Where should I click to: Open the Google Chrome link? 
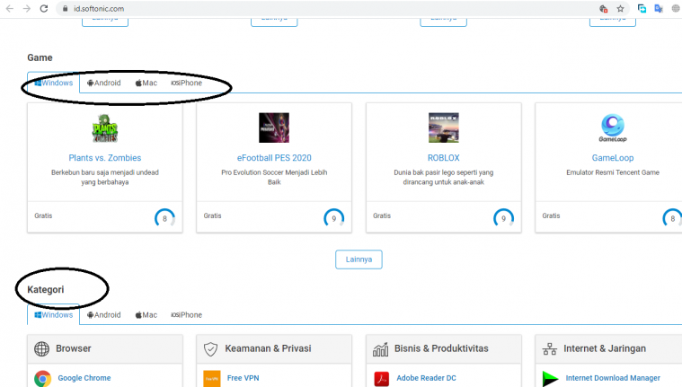click(x=84, y=378)
